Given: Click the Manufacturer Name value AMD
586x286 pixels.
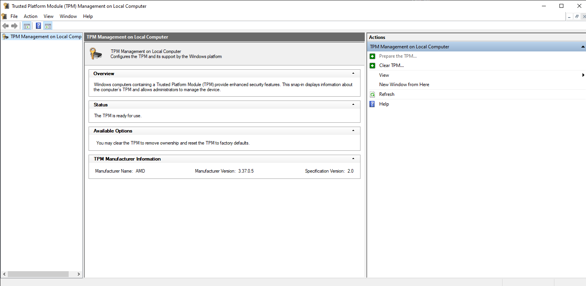Looking at the screenshot, I should 140,171.
